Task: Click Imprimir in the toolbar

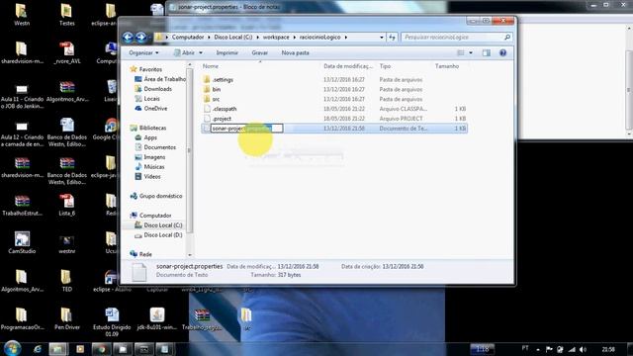Action: tap(226, 52)
